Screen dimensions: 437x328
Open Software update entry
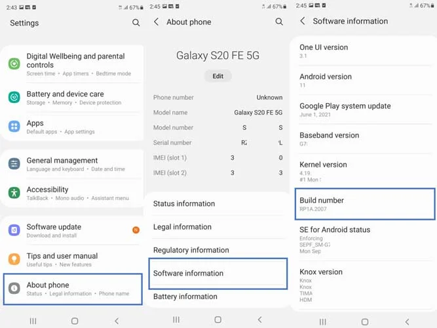pyautogui.click(x=73, y=230)
